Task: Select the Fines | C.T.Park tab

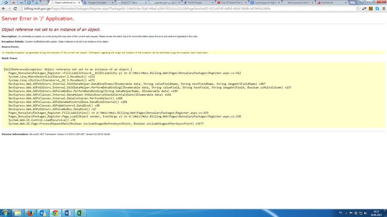Action: point(129,2)
